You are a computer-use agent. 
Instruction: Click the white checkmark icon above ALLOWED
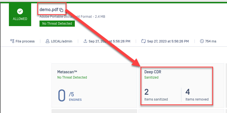tap(20, 11)
